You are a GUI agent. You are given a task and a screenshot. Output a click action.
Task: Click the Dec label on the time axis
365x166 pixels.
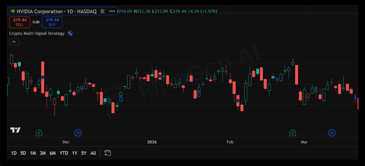pos(66,142)
